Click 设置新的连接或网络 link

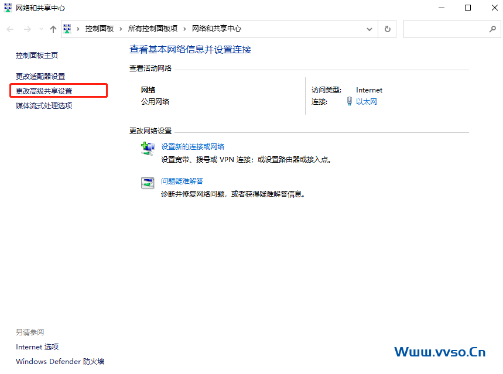tap(193, 146)
